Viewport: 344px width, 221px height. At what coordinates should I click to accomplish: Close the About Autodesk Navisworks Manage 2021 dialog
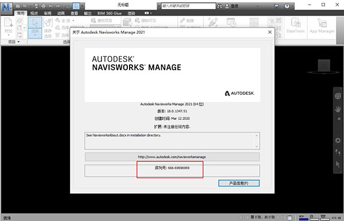click(270, 32)
